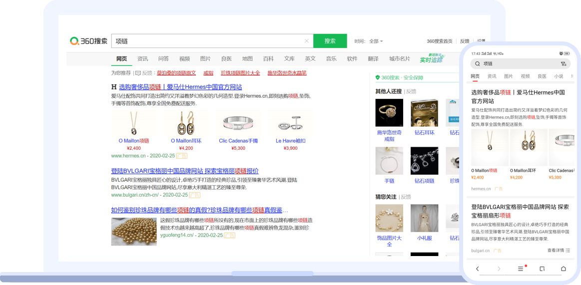Tap the phone's 资讯 tab
Screen dimensions: 581x285
pos(492,76)
